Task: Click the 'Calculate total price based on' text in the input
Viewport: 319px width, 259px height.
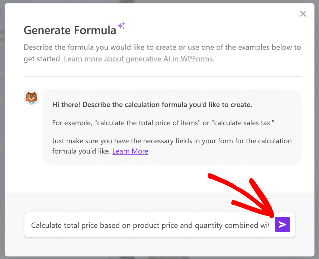Action: click(81, 225)
